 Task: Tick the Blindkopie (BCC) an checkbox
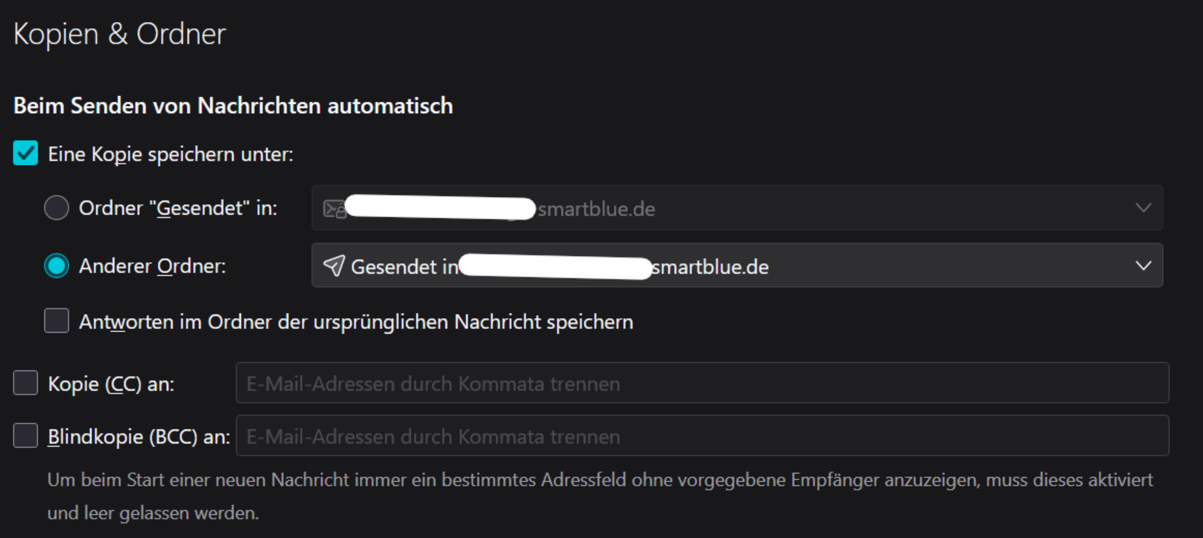(26, 436)
